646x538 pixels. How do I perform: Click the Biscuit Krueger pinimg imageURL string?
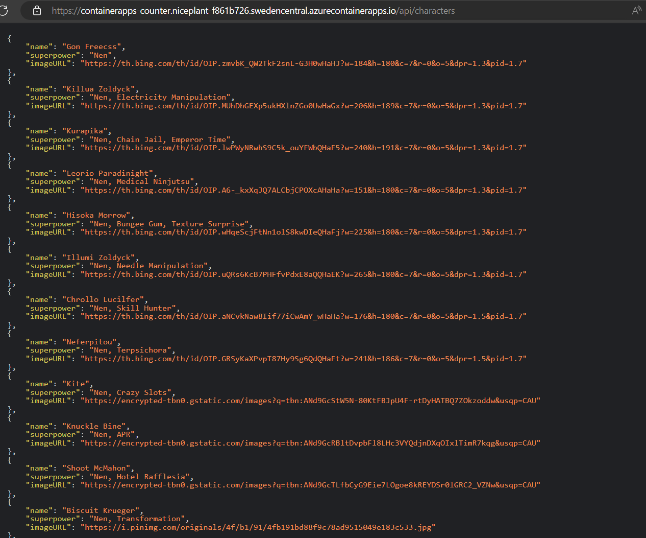coord(258,527)
